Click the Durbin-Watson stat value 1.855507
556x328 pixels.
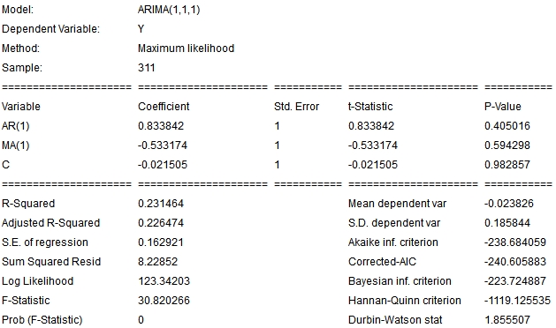click(x=507, y=320)
